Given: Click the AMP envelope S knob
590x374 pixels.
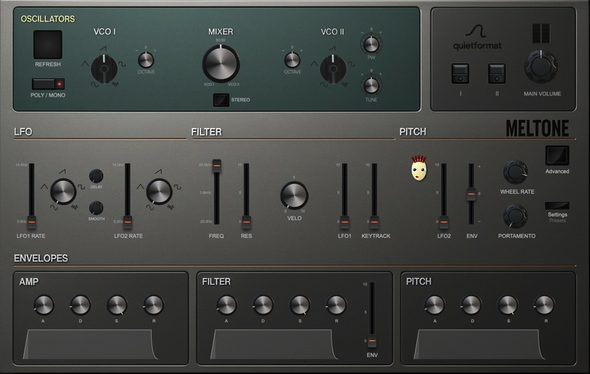Looking at the screenshot, I should [117, 305].
